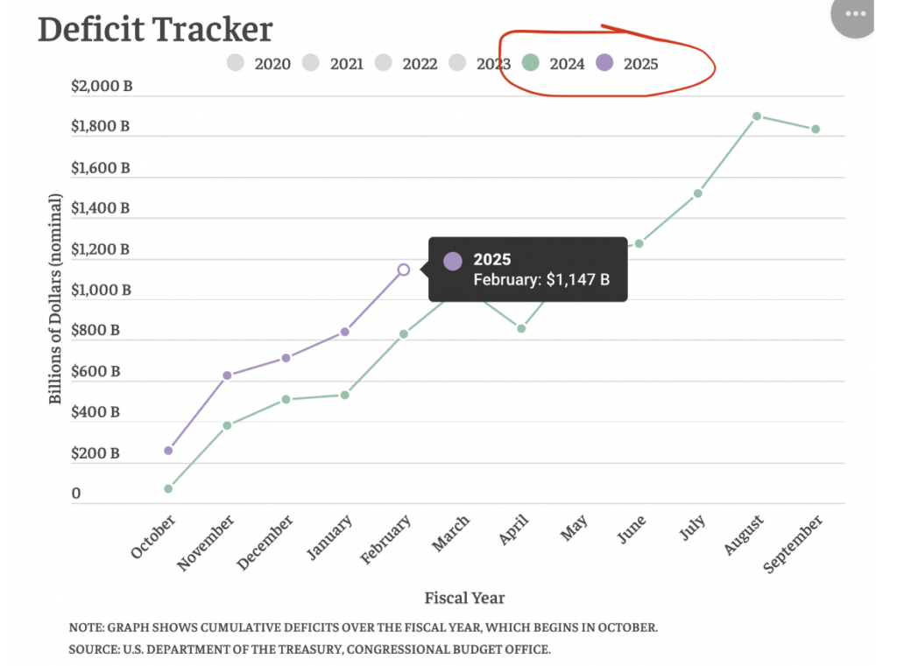Image resolution: width=897 pixels, height=666 pixels.
Task: Select the 2024 September data point
Action: [x=816, y=129]
